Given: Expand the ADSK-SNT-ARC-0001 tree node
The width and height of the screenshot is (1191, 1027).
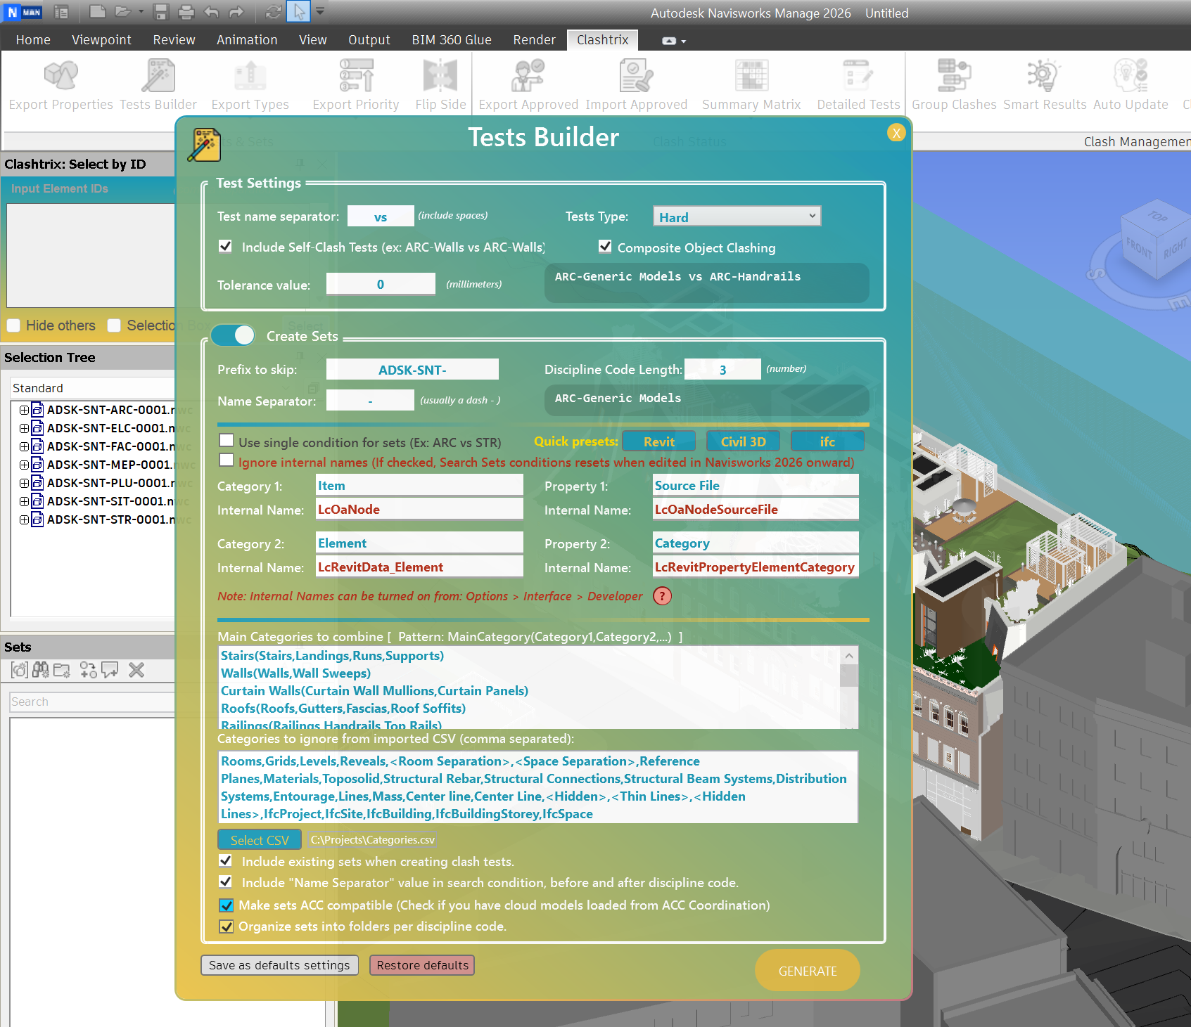Looking at the screenshot, I should pyautogui.click(x=24, y=410).
